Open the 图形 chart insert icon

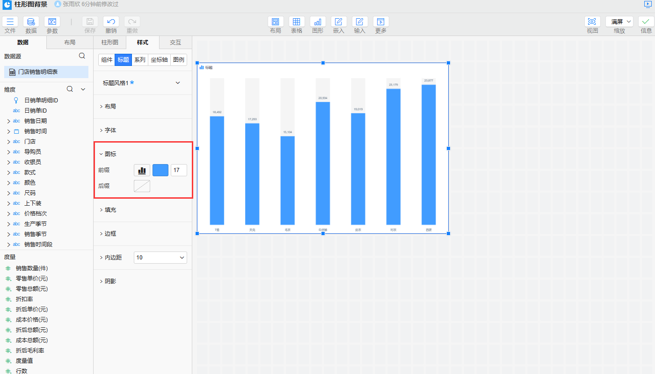318,22
